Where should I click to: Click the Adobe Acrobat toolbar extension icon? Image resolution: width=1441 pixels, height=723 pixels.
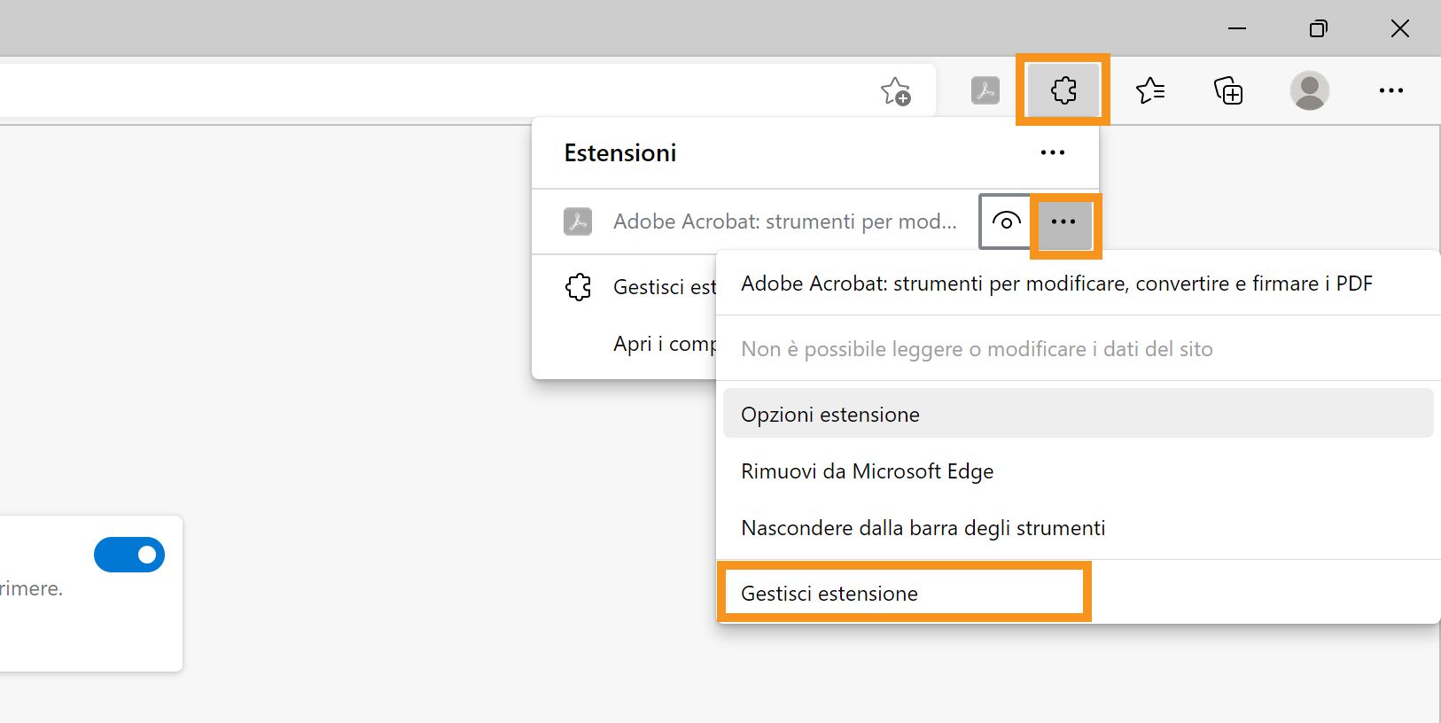tap(985, 90)
